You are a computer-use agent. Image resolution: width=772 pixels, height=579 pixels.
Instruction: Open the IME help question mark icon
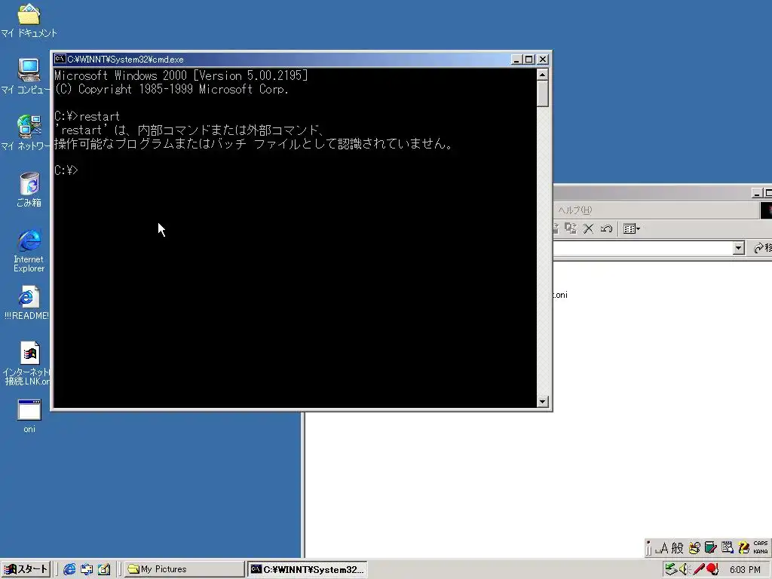743,547
